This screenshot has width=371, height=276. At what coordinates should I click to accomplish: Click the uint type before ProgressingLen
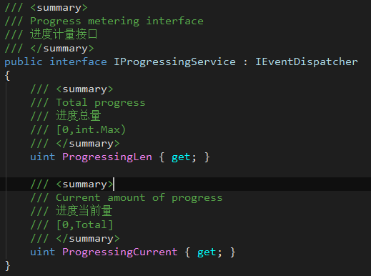[43, 157]
